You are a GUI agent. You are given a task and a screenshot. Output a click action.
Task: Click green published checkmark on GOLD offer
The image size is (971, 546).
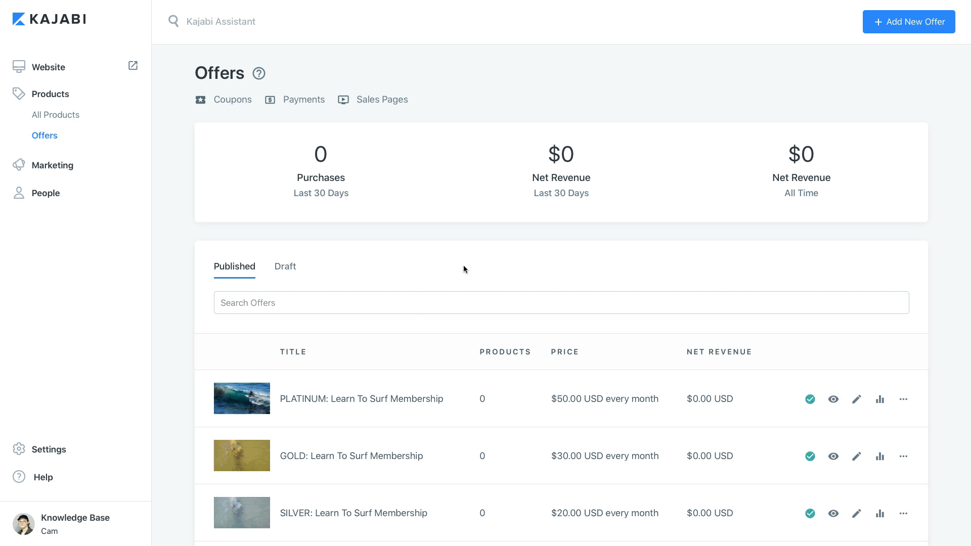[810, 457]
